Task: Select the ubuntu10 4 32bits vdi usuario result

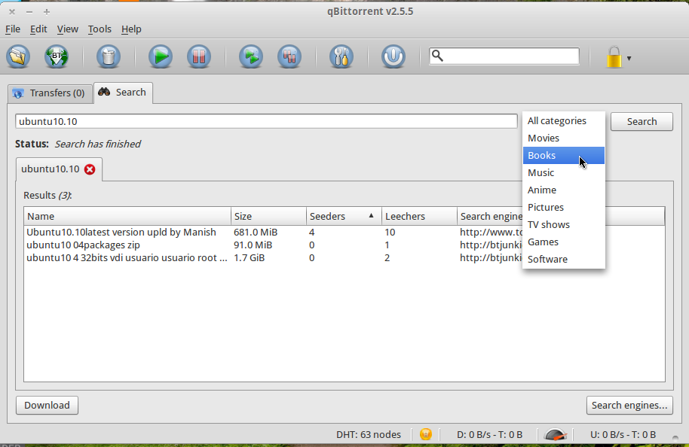Action: (x=127, y=257)
